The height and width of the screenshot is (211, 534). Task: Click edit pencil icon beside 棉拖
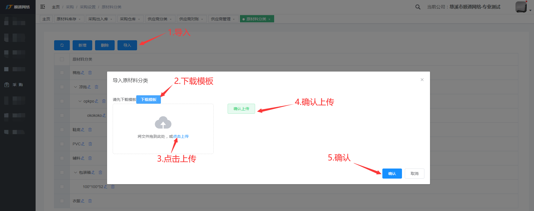coord(83,73)
